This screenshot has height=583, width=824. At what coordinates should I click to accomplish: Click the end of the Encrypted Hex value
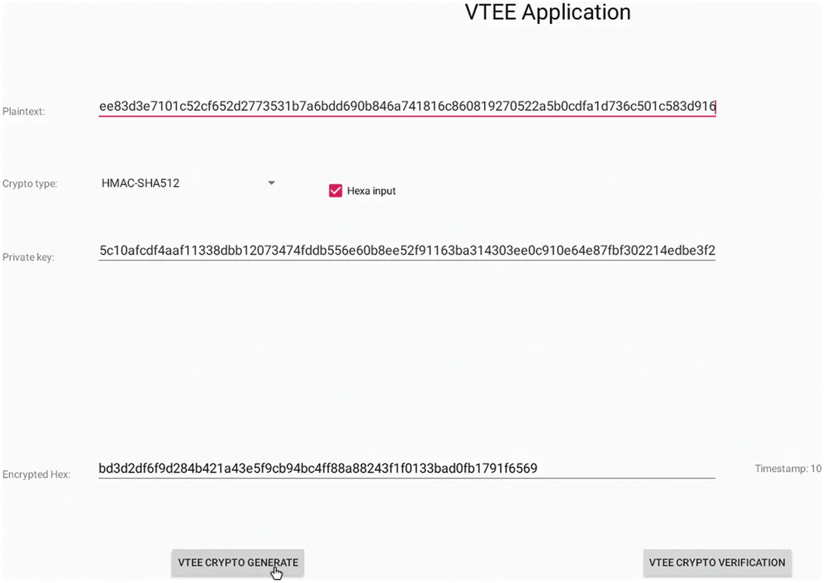(x=537, y=468)
